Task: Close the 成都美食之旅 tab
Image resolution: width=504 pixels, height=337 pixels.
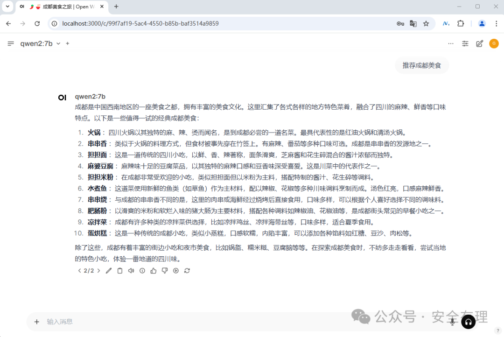Action: tap(102, 7)
